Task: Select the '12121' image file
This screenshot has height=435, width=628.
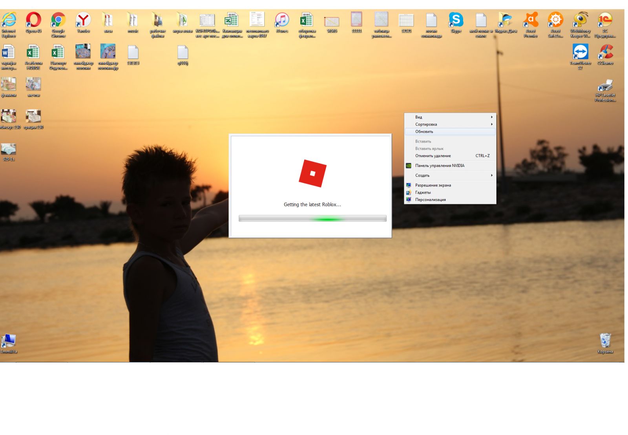Action: (406, 23)
